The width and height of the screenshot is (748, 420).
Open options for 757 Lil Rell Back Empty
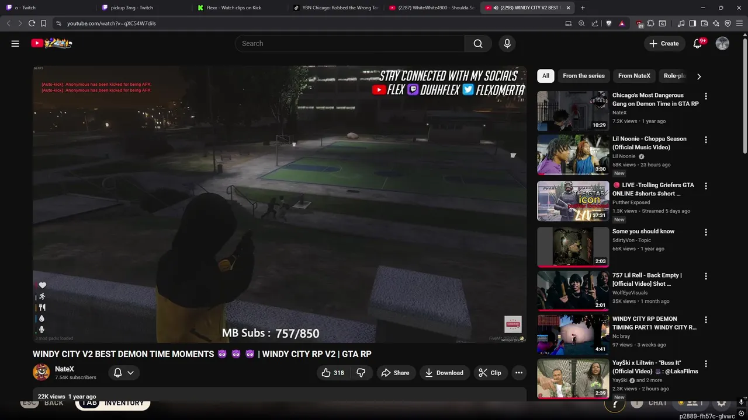(x=706, y=276)
